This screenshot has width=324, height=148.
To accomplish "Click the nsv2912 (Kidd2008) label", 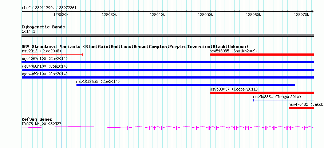I will point(42,51).
